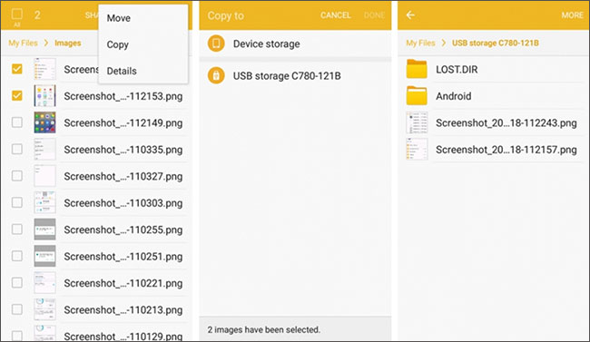The image size is (590, 342).
Task: Open the LOST.DIR folder icon
Action: [x=417, y=69]
